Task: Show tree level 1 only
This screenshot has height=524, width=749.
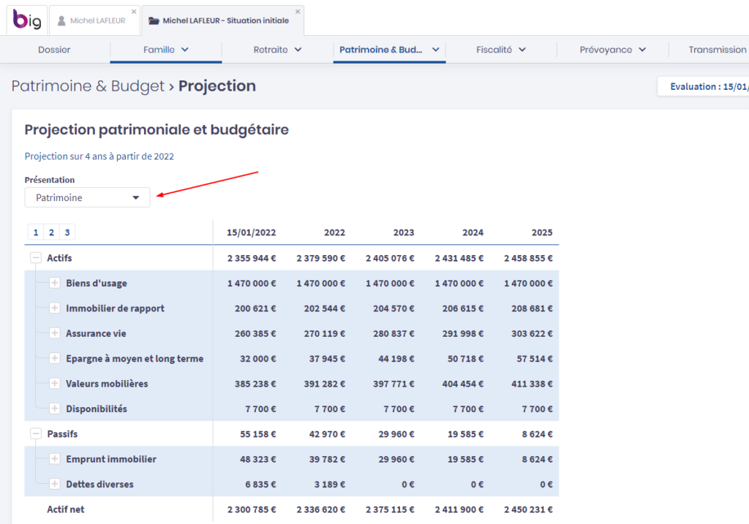Action: click(35, 232)
